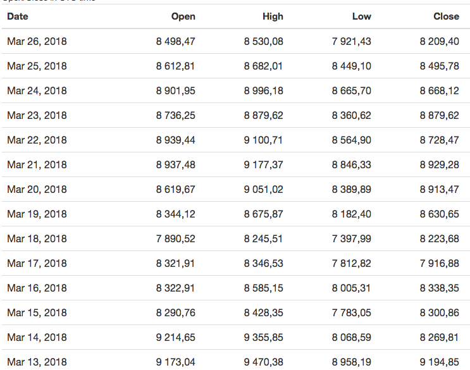470x370 pixels.
Task: Select the Mar 14, 2018 date cell
Action: [37, 337]
